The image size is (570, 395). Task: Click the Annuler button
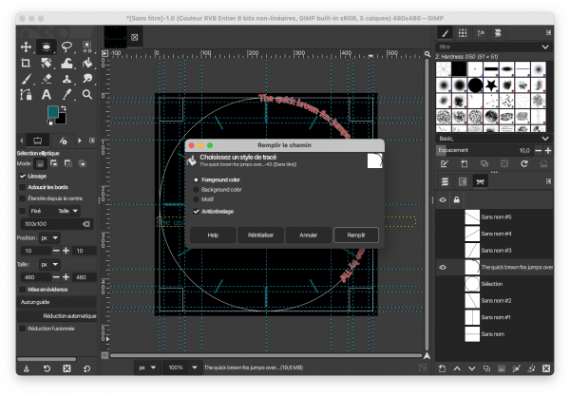[x=308, y=235]
